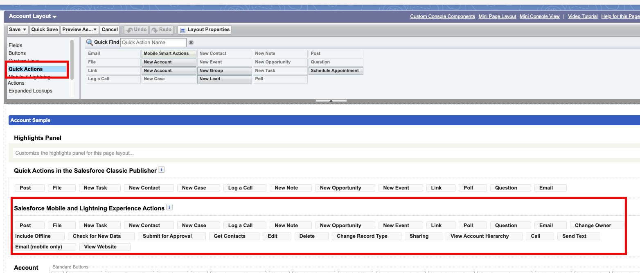Select Log a Call in the Classic Publisher section
Screen dimensions: 640x273
[245, 188]
